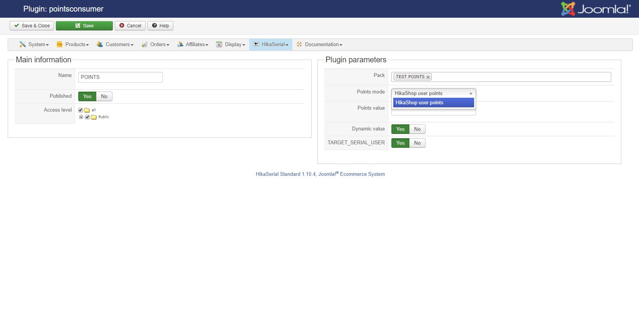Click the 'Main information' heading
This screenshot has width=639, height=329.
point(44,60)
